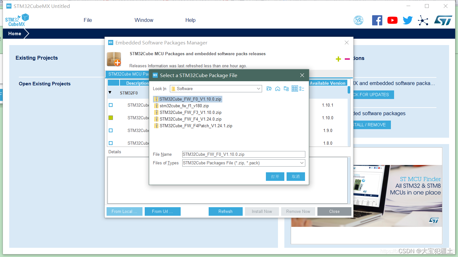Click the Available Version column header
Viewport: 458px width, 257px height.
[x=327, y=83]
